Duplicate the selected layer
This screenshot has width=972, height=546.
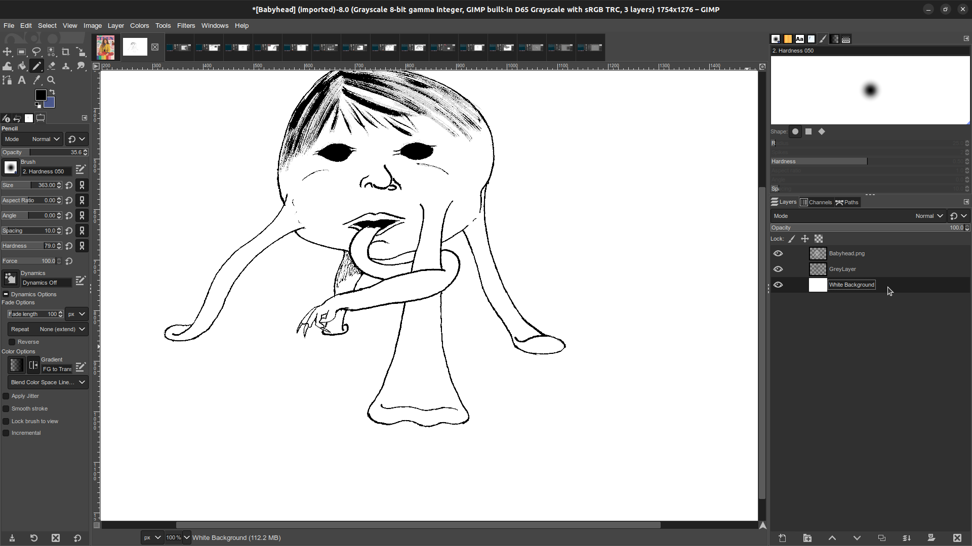(x=881, y=538)
